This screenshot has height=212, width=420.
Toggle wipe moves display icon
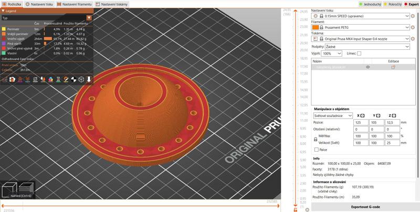coord(12,80)
